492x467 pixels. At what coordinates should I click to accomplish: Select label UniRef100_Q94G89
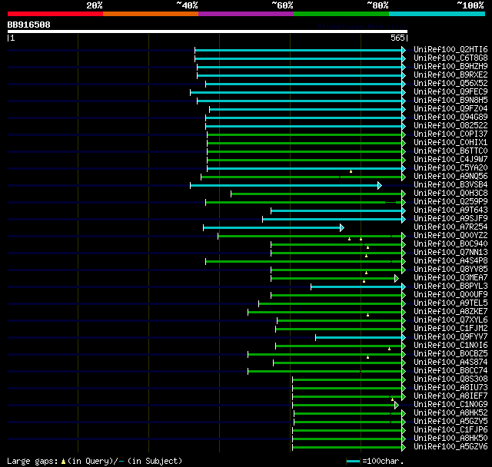tap(450, 118)
